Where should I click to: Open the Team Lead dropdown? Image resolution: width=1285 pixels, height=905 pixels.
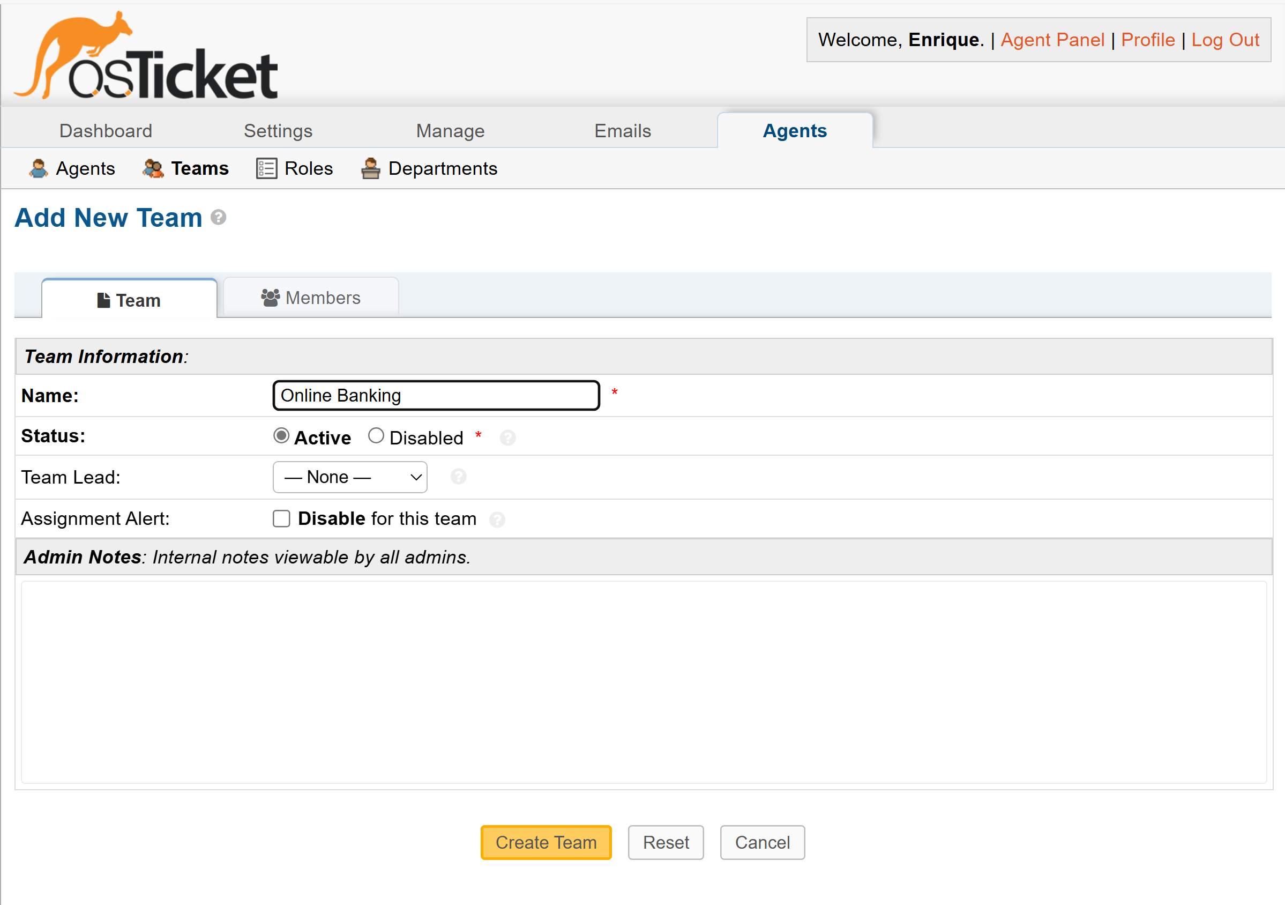tap(350, 477)
